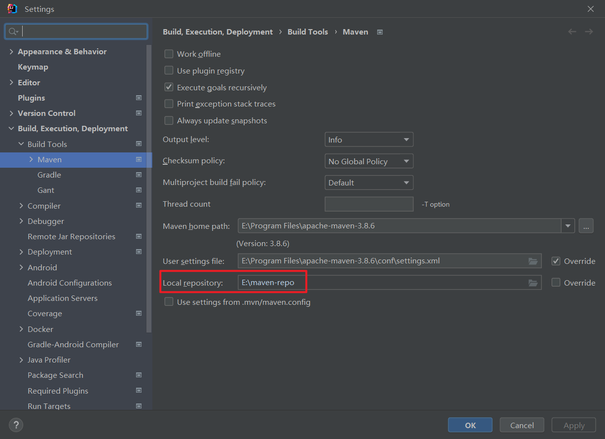Click the OK button

pyautogui.click(x=470, y=425)
